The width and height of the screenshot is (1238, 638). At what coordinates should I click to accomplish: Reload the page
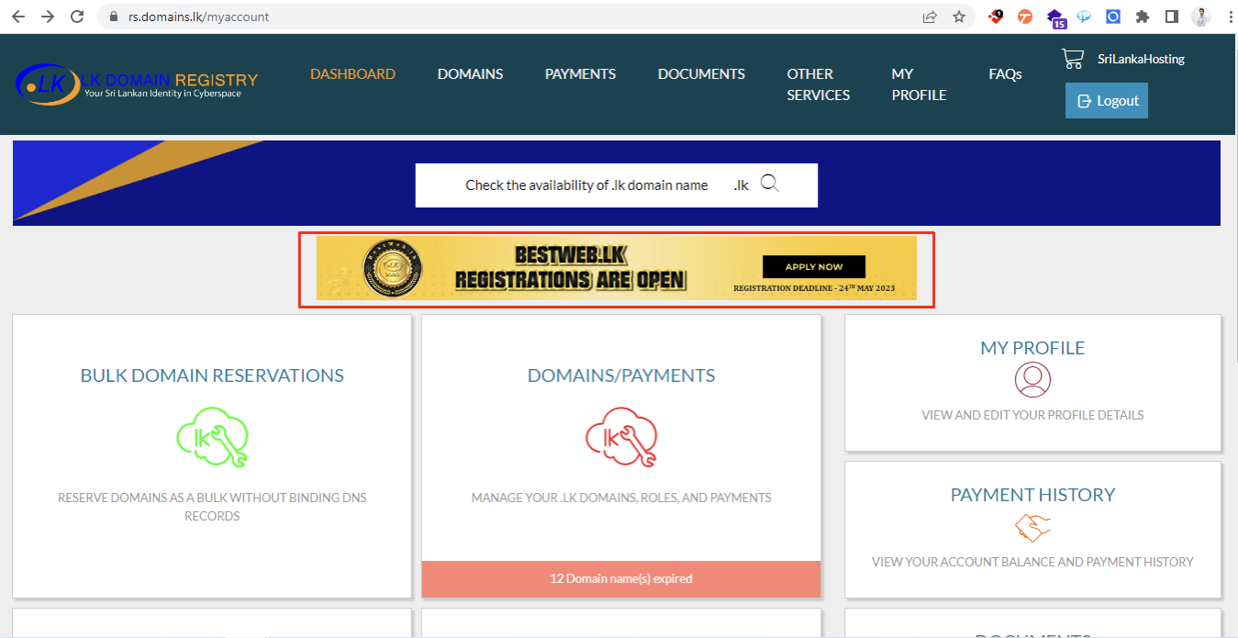click(x=77, y=17)
